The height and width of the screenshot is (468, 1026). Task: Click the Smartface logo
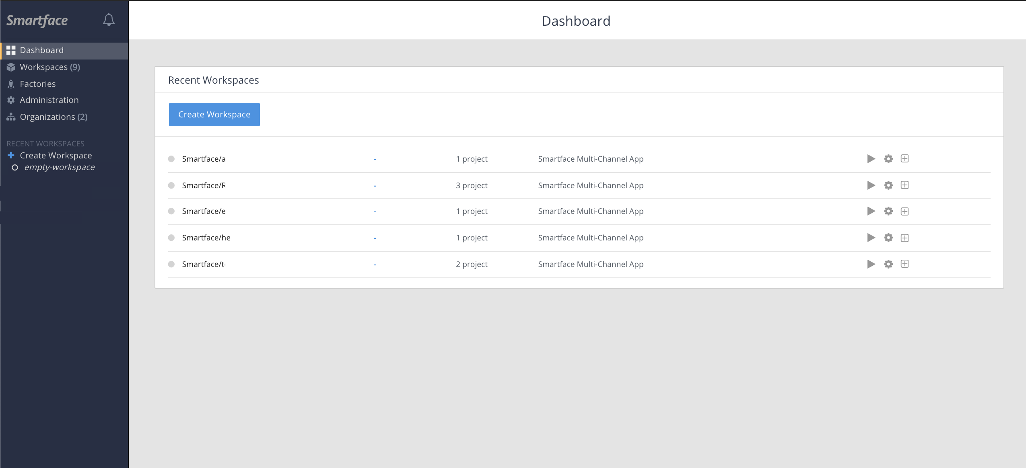[x=37, y=21]
